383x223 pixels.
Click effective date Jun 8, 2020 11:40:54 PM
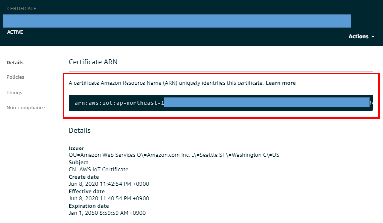[109, 198]
